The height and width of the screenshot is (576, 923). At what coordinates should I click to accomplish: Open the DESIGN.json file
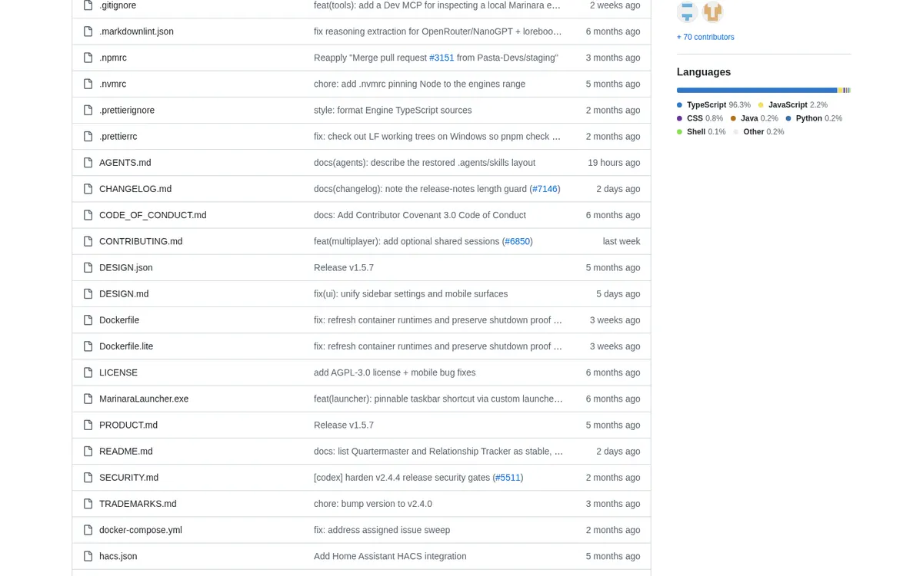coord(126,267)
